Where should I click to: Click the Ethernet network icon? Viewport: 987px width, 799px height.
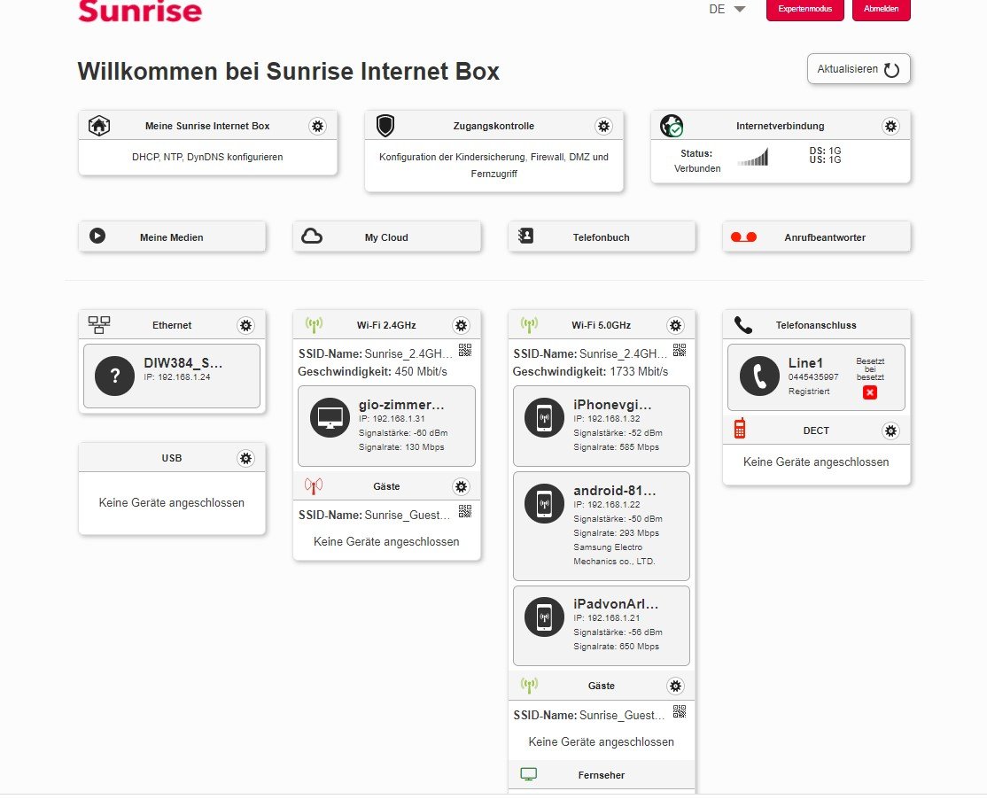pos(99,325)
